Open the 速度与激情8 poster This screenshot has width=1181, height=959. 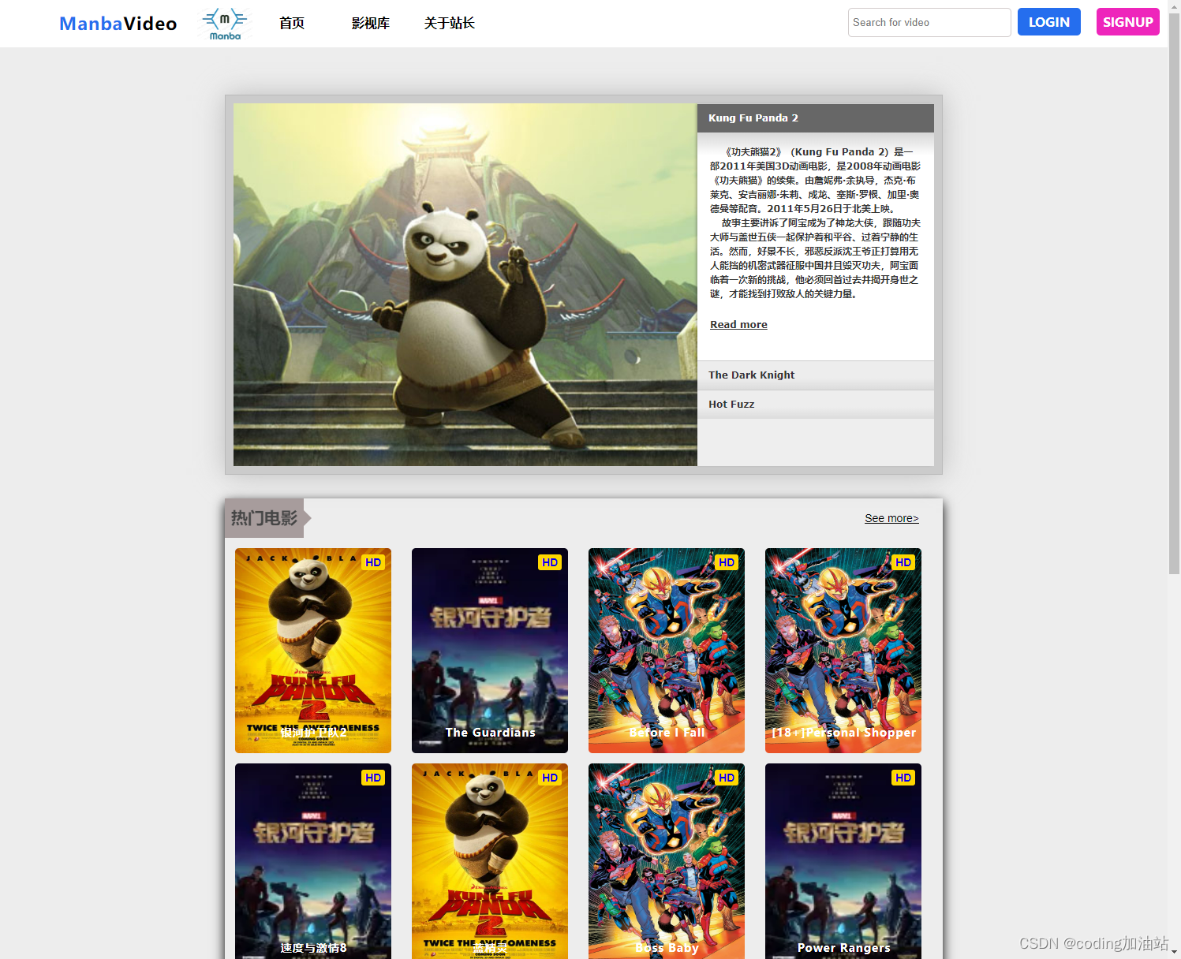[313, 861]
